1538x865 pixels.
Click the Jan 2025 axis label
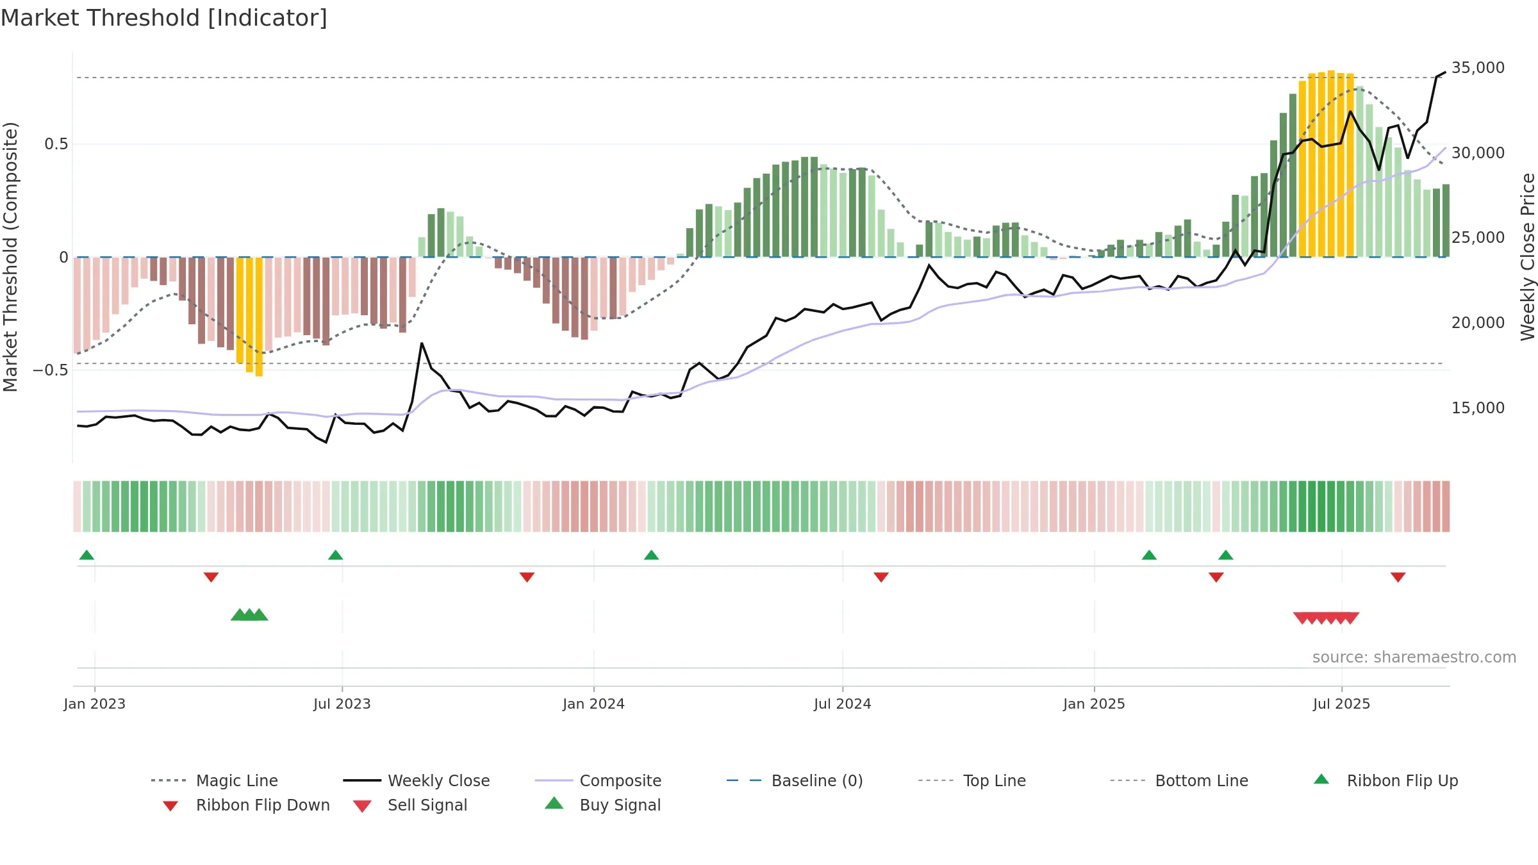pos(1094,704)
